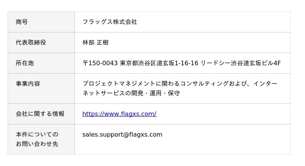Viewport: 305px width, 166px height.
Task: Click the 事業内容 label cell
Action: [41, 89]
